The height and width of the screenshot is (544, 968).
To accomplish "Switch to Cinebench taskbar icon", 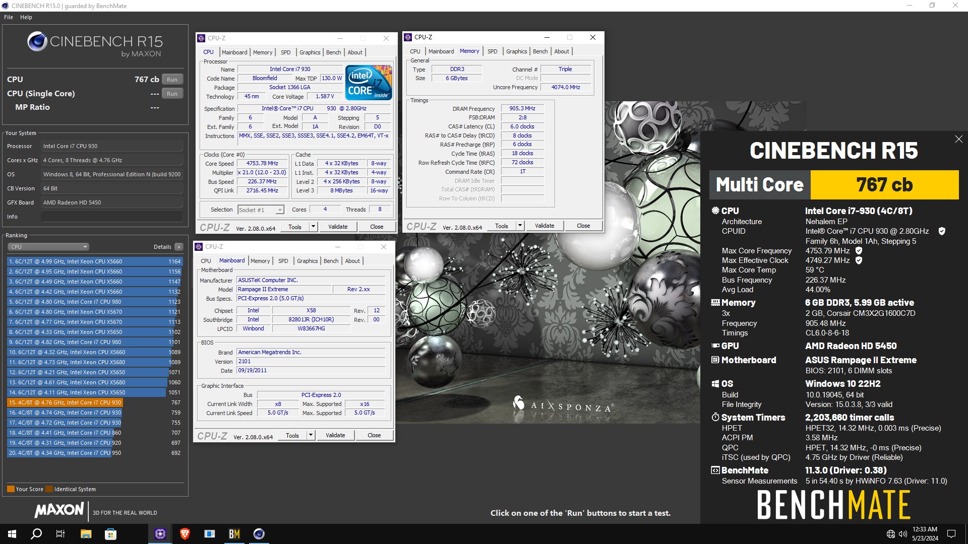I will pyautogui.click(x=259, y=534).
